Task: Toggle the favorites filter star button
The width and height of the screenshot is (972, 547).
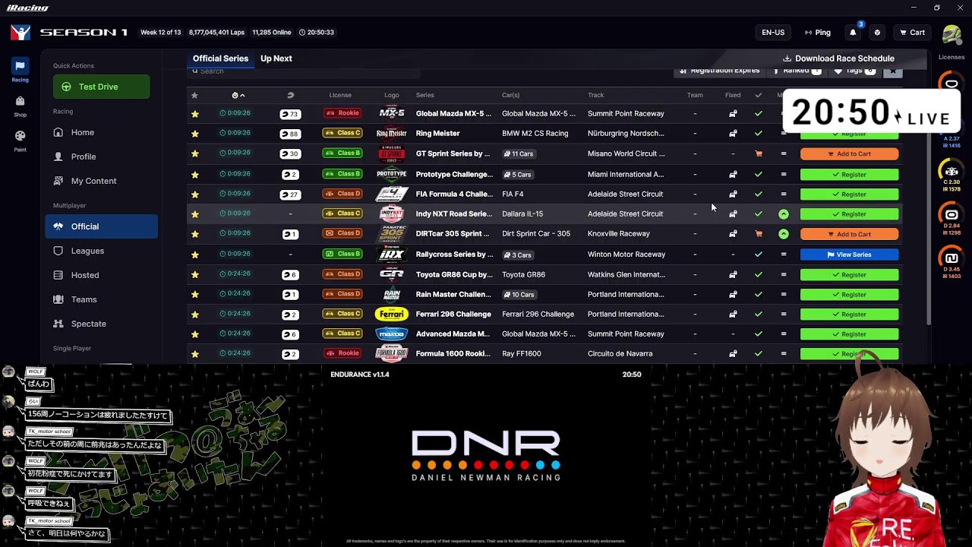Action: (893, 71)
